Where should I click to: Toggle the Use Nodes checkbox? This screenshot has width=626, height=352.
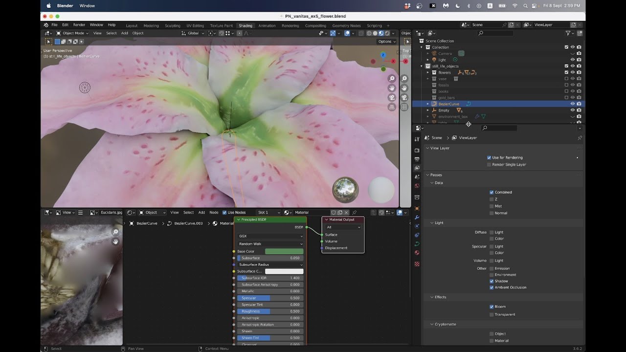224,213
